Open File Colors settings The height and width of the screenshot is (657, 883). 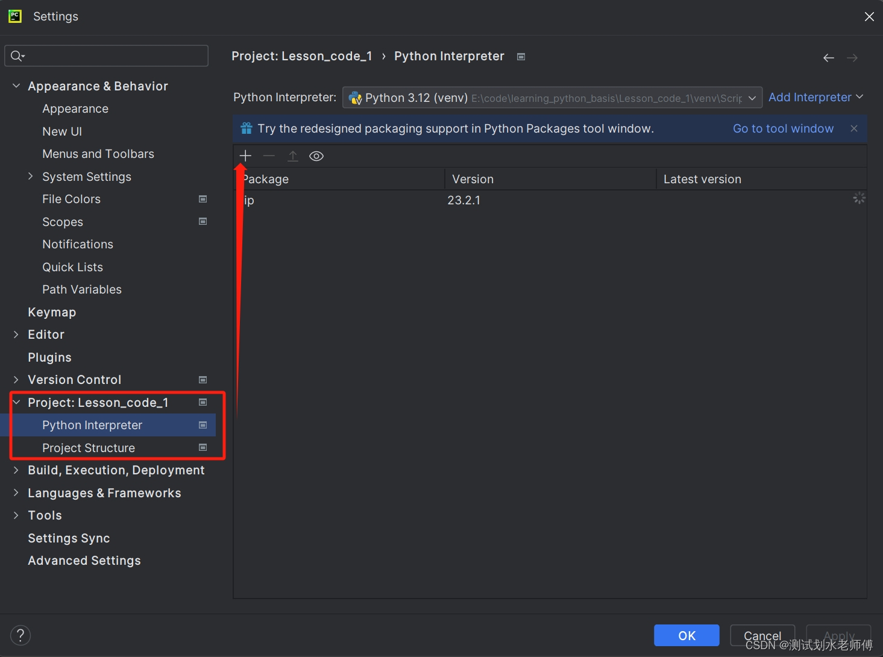click(71, 199)
